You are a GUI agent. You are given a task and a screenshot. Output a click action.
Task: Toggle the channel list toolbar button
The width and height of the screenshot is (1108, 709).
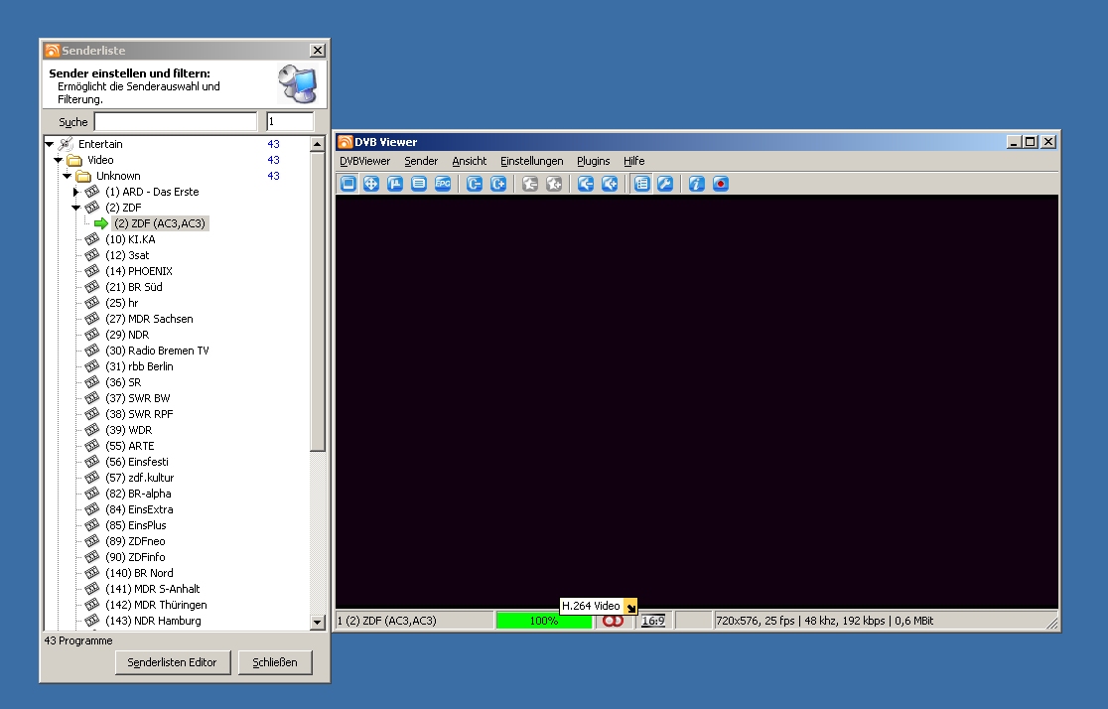(x=641, y=184)
